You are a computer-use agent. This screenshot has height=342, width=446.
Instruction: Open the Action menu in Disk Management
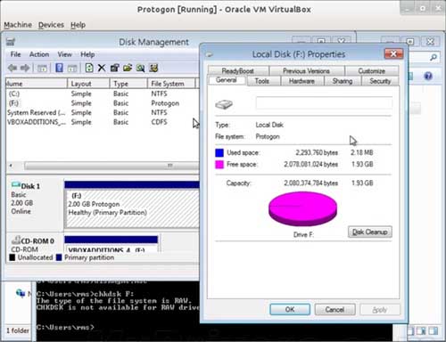[39, 54]
